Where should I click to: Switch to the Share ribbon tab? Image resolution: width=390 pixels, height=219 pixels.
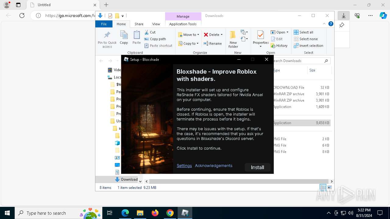[139, 24]
